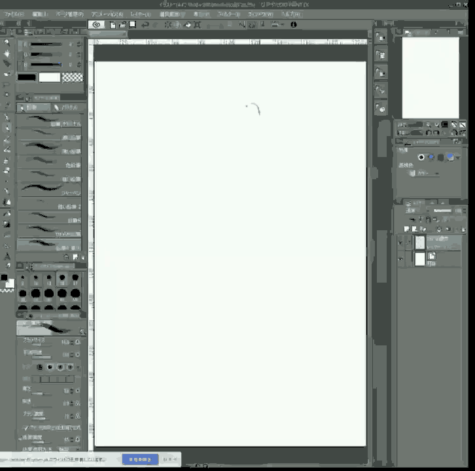Select the Fill bucket tool
Viewport: 475px width, 471px height.
7,213
